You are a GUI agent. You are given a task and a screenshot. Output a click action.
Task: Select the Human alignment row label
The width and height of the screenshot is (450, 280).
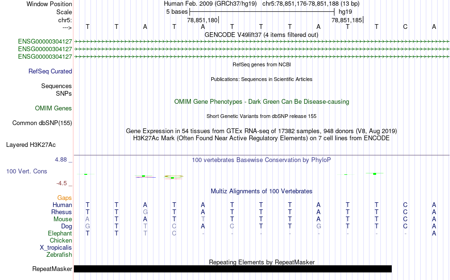tap(62, 205)
